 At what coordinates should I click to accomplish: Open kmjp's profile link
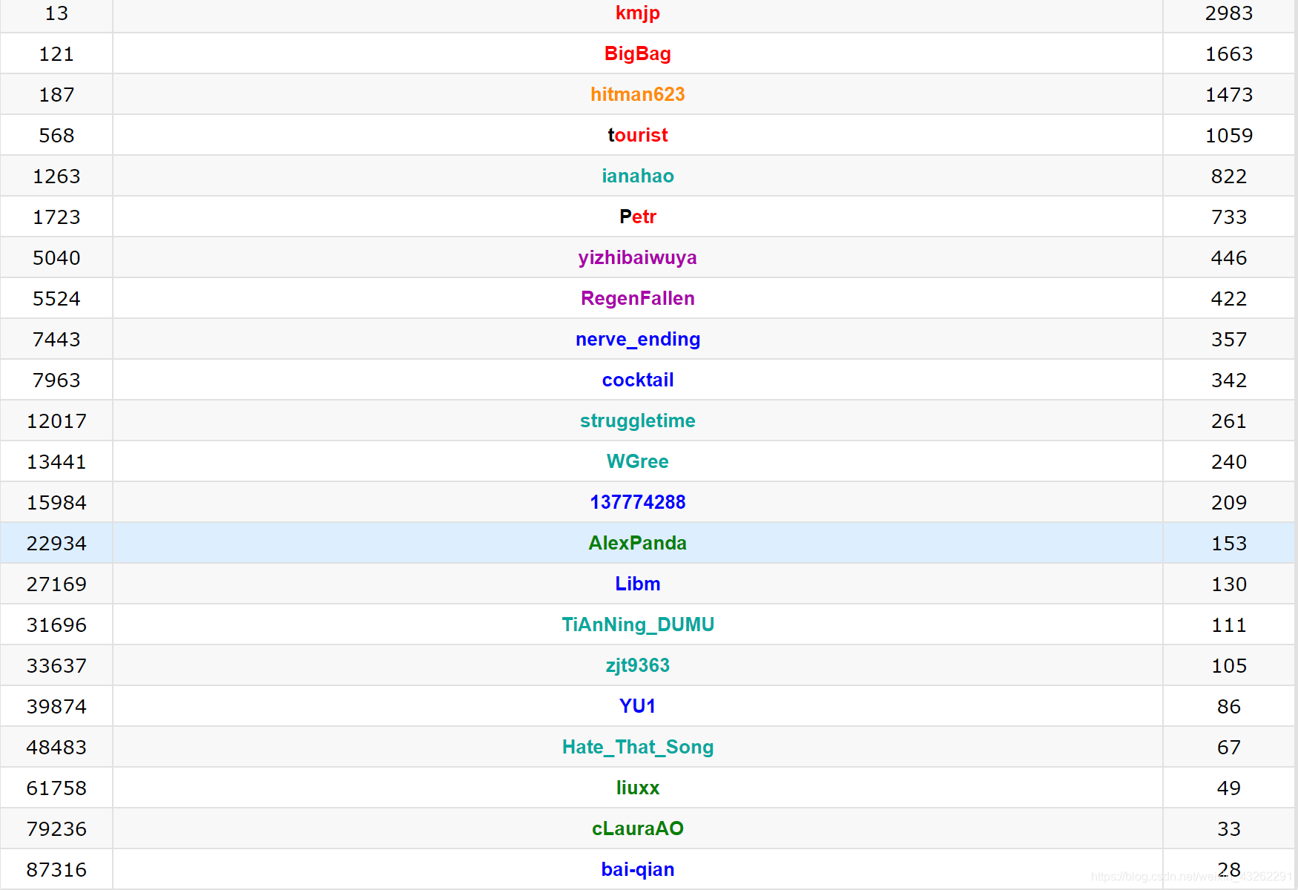click(637, 13)
